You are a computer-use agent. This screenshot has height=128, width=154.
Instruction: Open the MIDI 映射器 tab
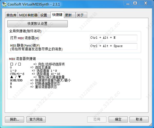(x=28, y=15)
